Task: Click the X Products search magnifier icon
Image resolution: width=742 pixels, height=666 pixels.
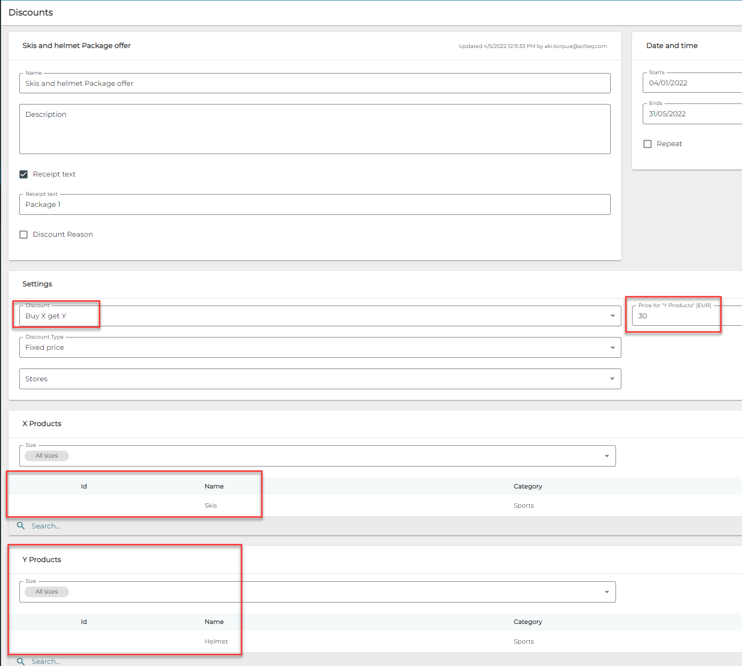Action: [x=21, y=526]
